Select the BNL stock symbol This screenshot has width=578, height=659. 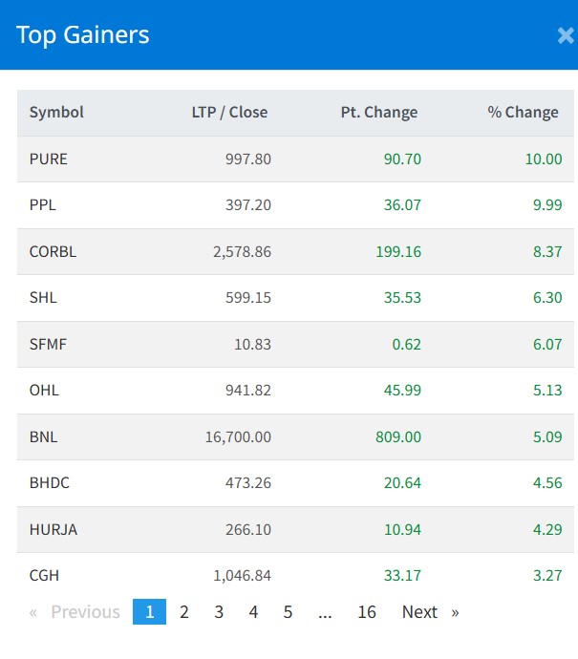coord(43,437)
